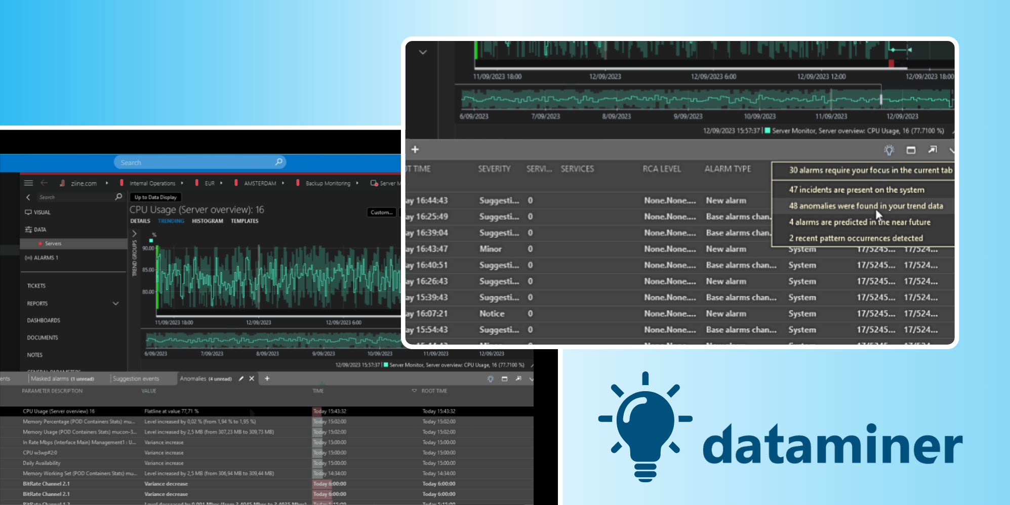Click the plus icon in zoomed alarm console

coord(415,149)
